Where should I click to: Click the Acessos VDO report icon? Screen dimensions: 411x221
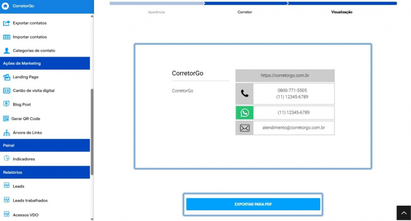(x=7, y=214)
